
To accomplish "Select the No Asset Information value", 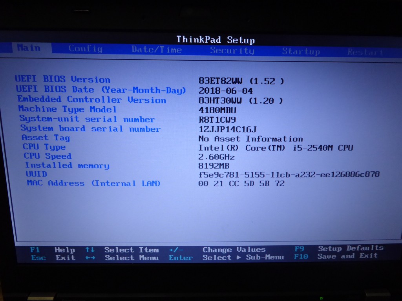I will [250, 139].
